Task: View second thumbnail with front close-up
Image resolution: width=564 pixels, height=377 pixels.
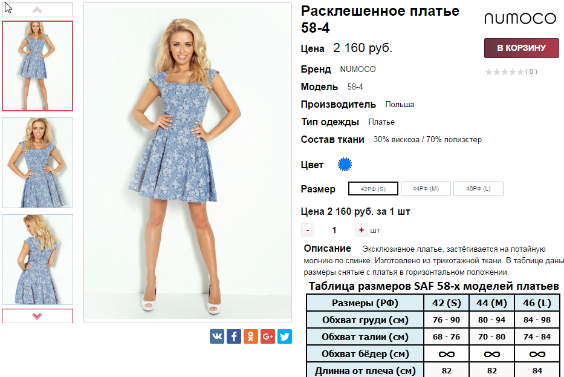Action: click(37, 163)
